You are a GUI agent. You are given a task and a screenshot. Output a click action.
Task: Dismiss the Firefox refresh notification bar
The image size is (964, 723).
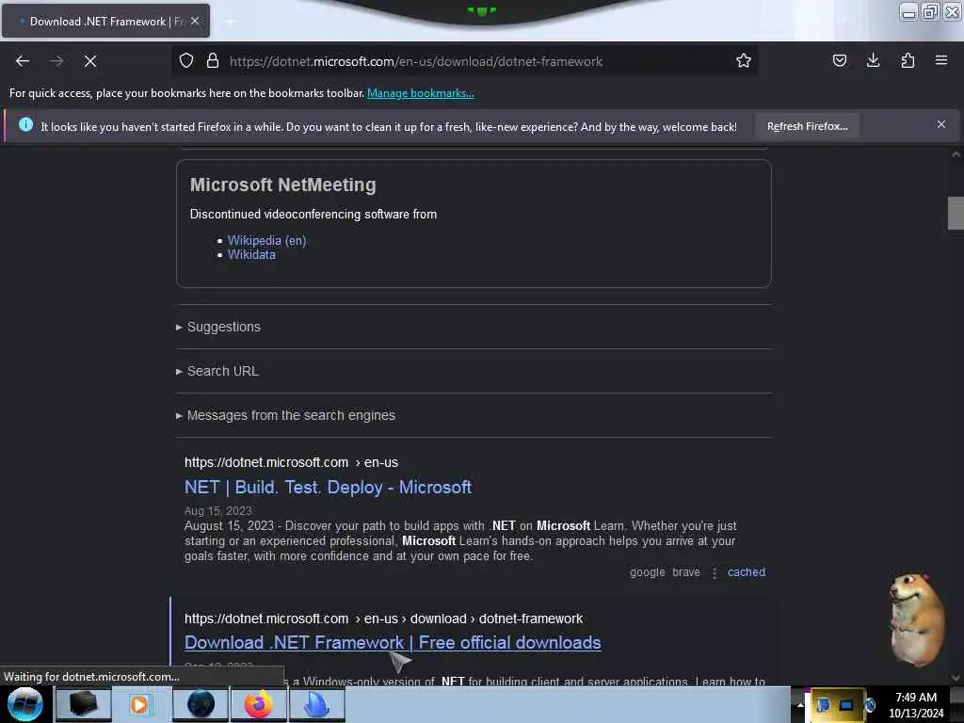(941, 125)
